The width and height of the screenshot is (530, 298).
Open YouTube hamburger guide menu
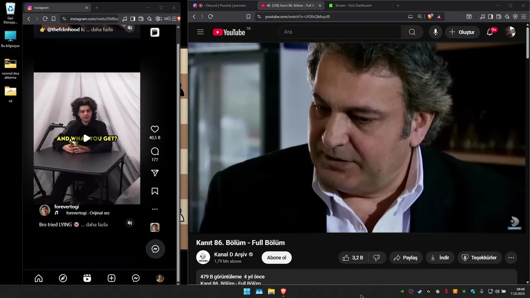(200, 32)
